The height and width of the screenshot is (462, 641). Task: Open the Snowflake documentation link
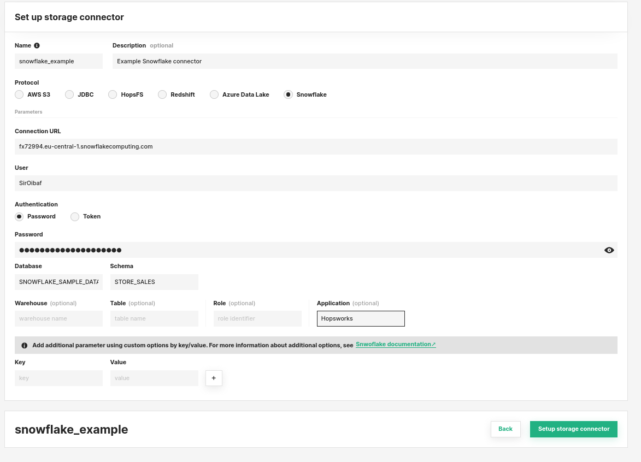click(395, 345)
